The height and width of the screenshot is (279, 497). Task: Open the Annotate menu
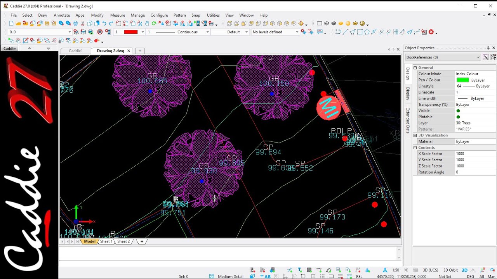[62, 15]
